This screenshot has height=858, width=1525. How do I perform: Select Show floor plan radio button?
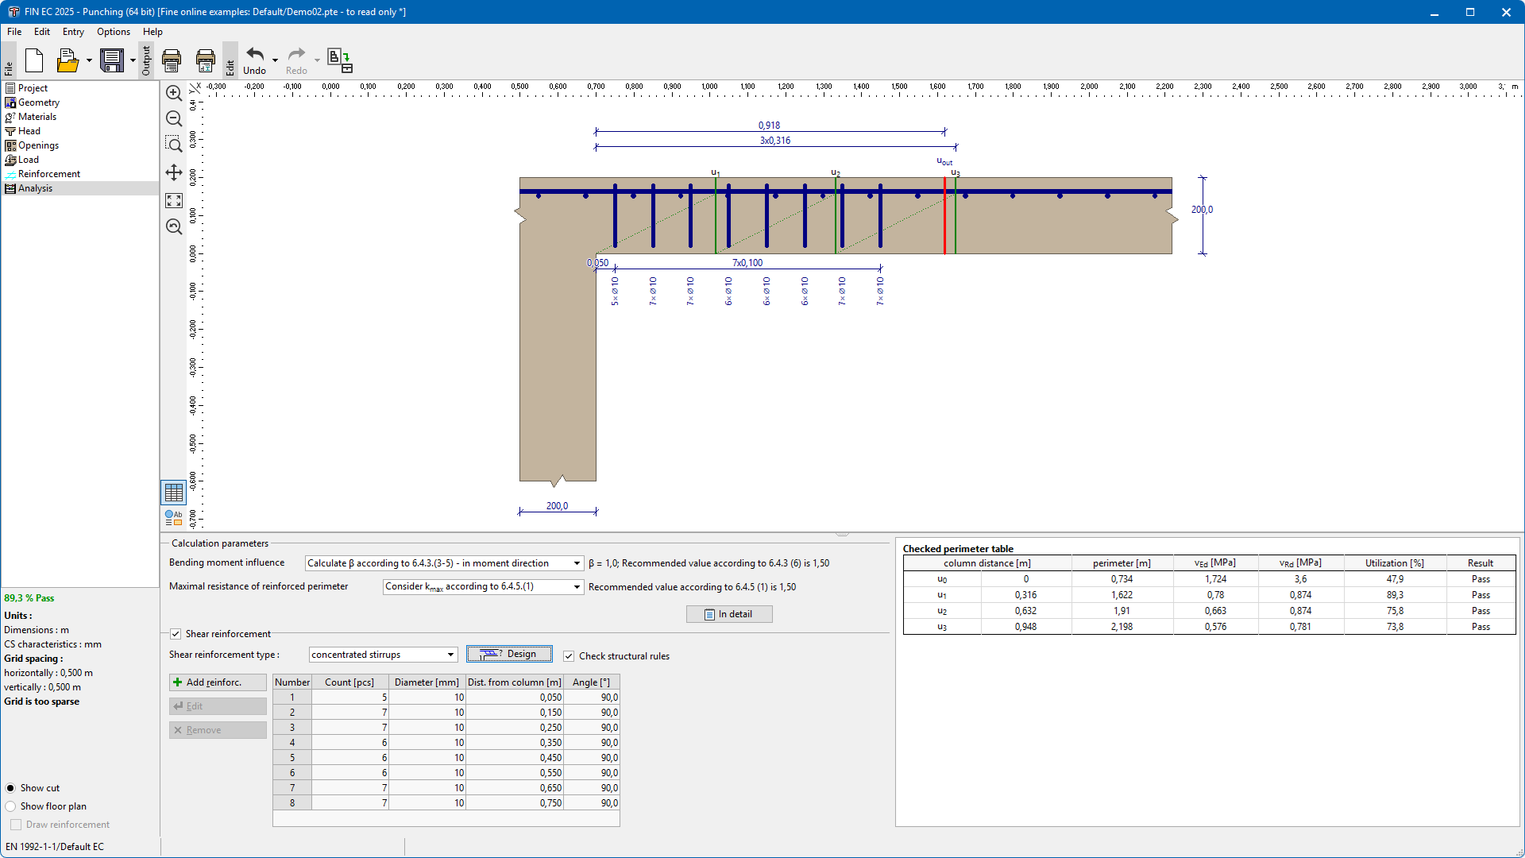(x=10, y=806)
